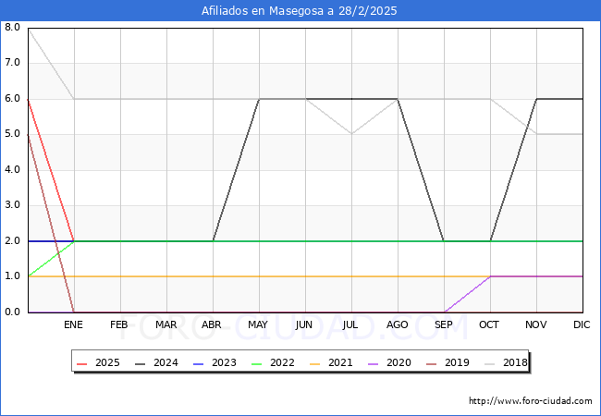Select the '2018' legend label
Screen dimensions: 601x416
click(515, 362)
